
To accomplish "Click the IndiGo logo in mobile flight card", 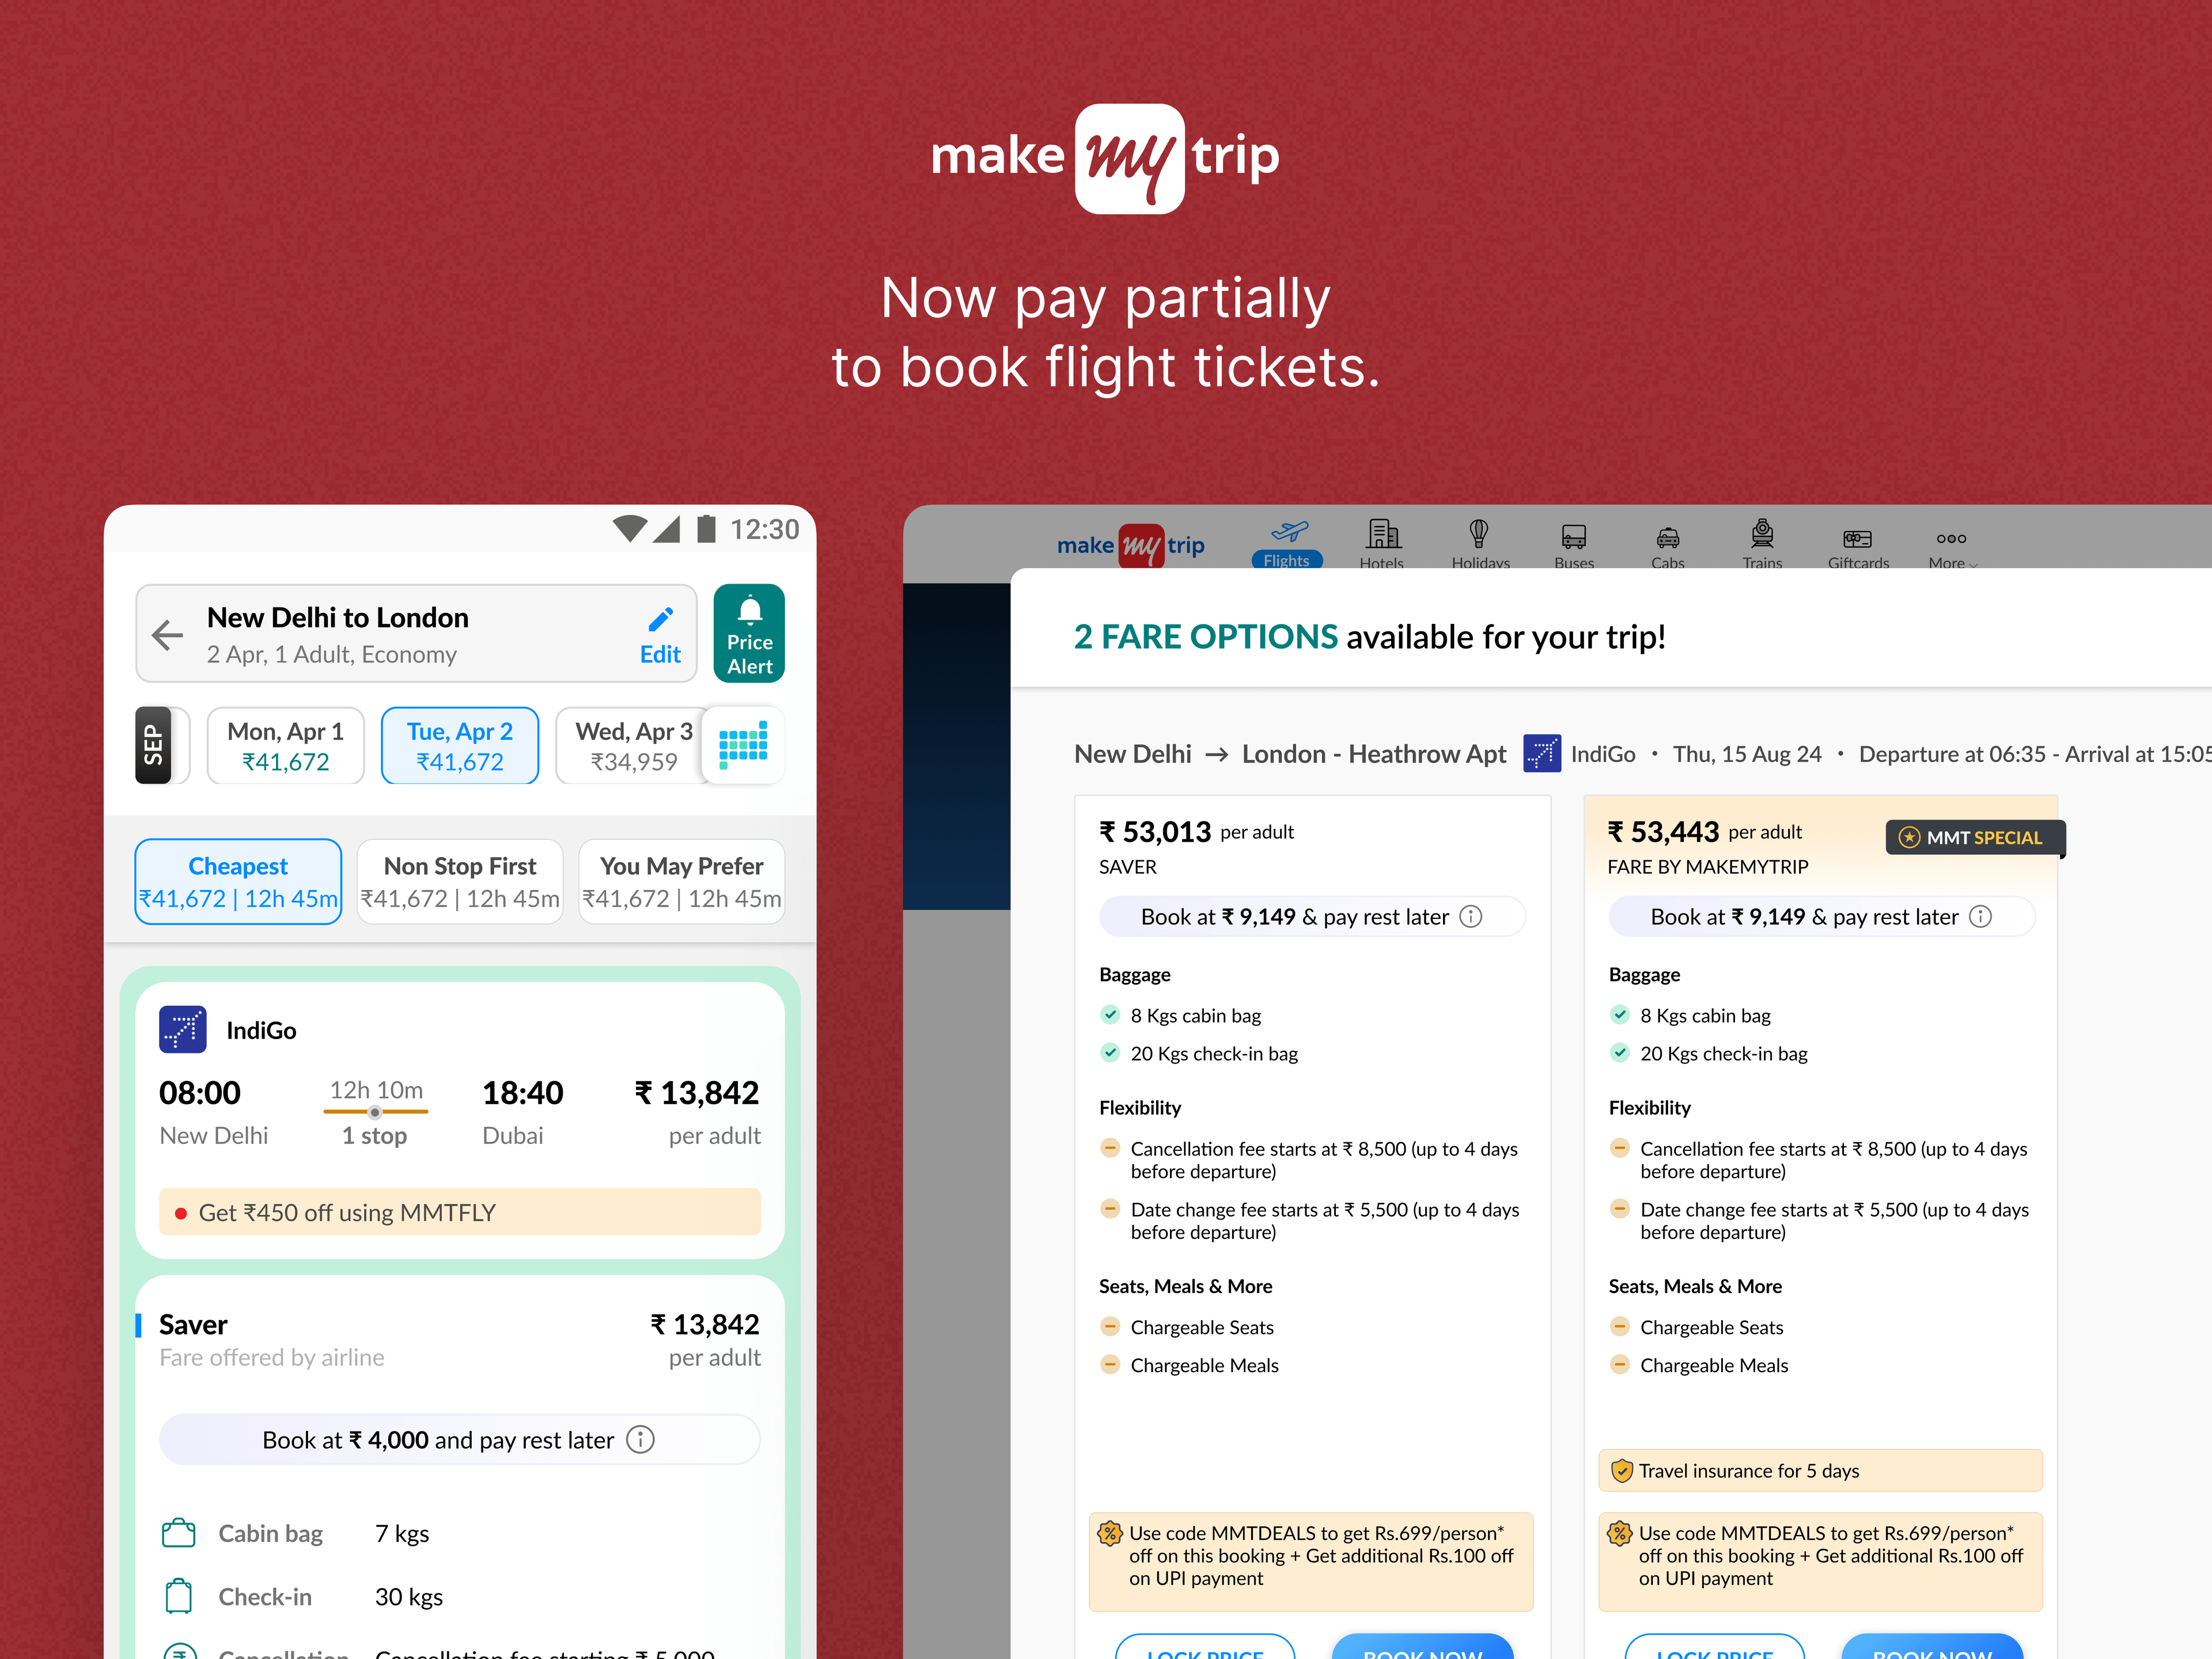I will [x=183, y=1029].
